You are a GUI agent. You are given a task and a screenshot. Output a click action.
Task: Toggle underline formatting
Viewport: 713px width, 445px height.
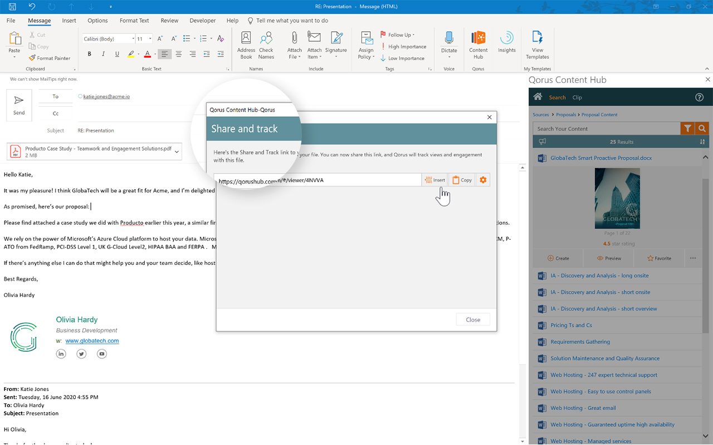tap(117, 54)
